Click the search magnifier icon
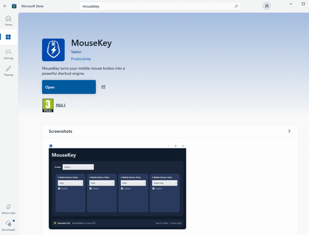 click(x=236, y=6)
